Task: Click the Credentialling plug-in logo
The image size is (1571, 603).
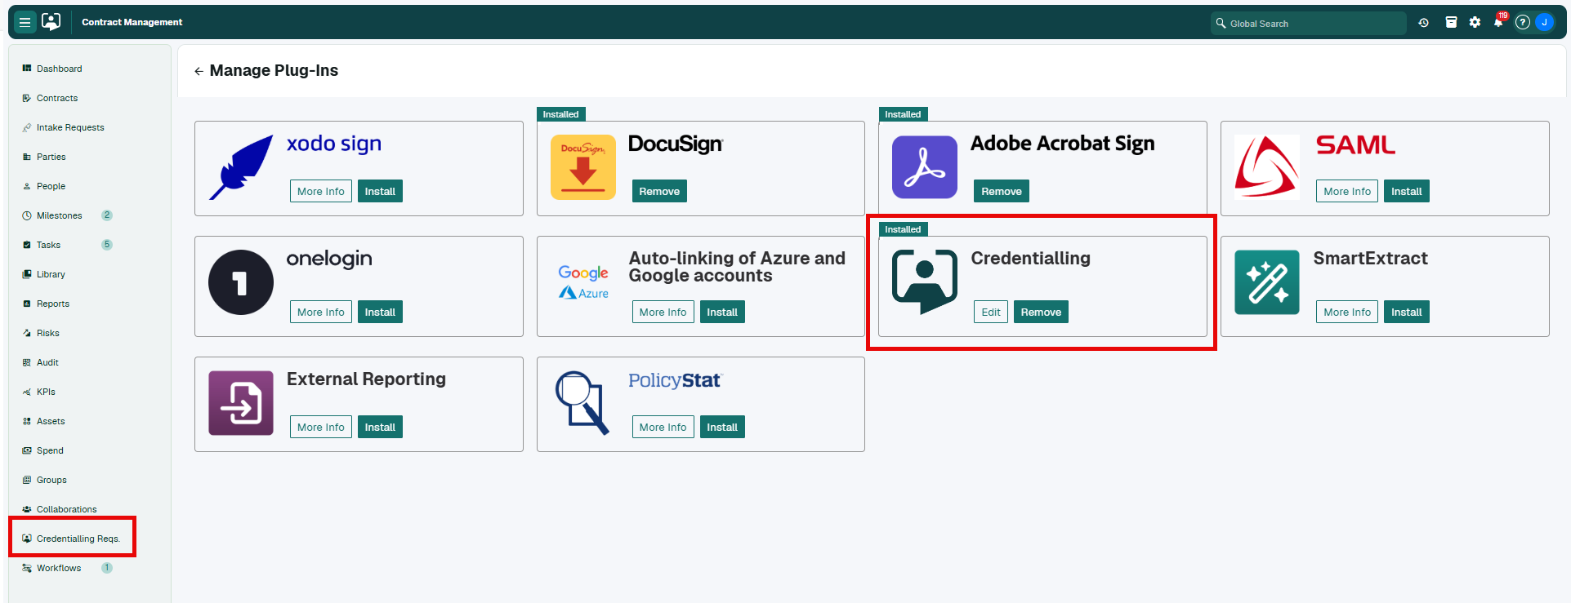Action: (x=925, y=282)
